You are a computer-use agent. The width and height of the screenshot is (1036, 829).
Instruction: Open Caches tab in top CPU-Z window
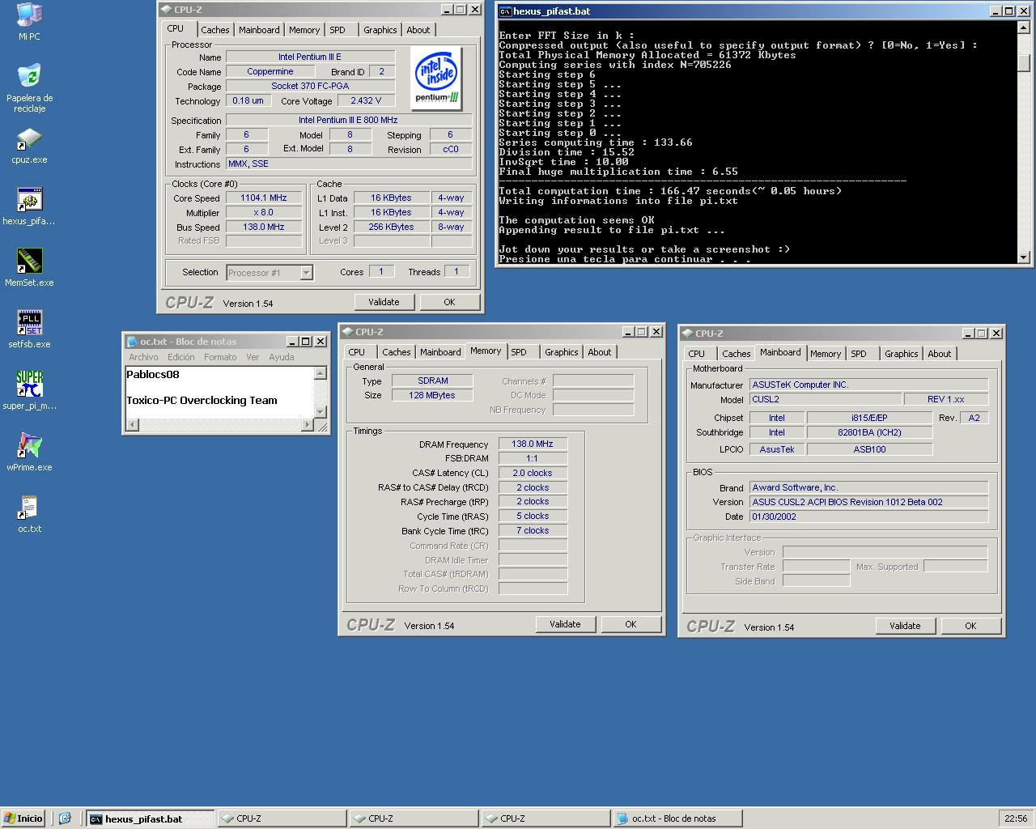tap(214, 30)
